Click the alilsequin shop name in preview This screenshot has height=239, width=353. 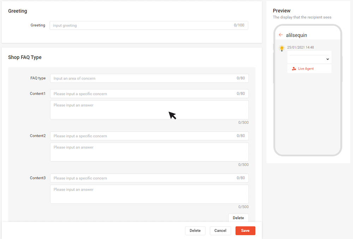[296, 35]
